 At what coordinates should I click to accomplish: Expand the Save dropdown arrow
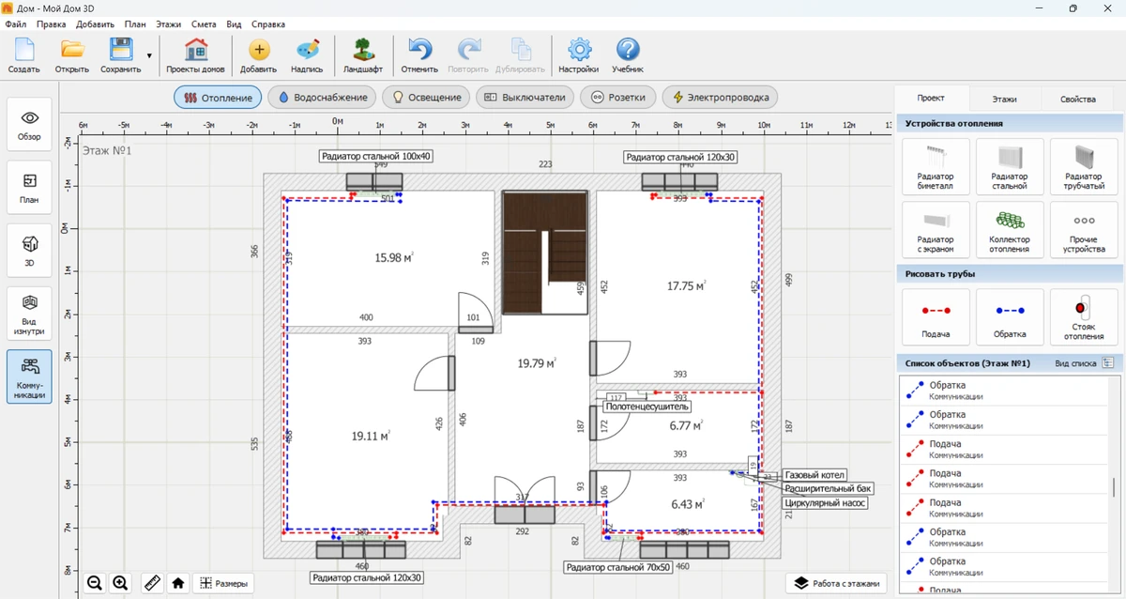coord(149,56)
